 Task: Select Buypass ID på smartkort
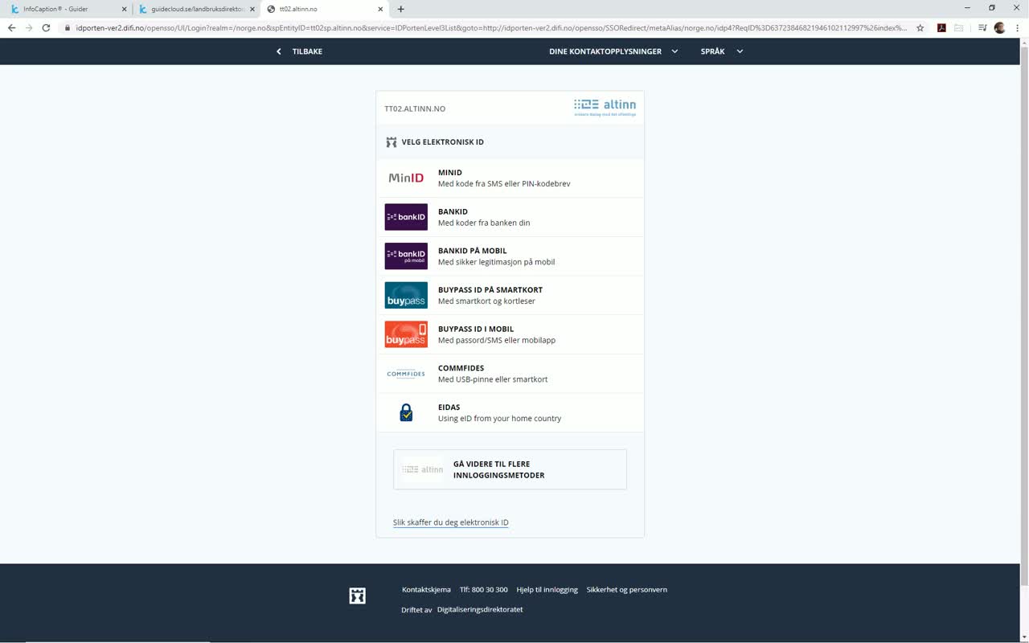pos(510,295)
